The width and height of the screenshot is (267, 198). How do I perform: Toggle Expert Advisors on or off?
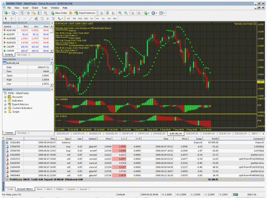pyautogui.click(x=85, y=13)
